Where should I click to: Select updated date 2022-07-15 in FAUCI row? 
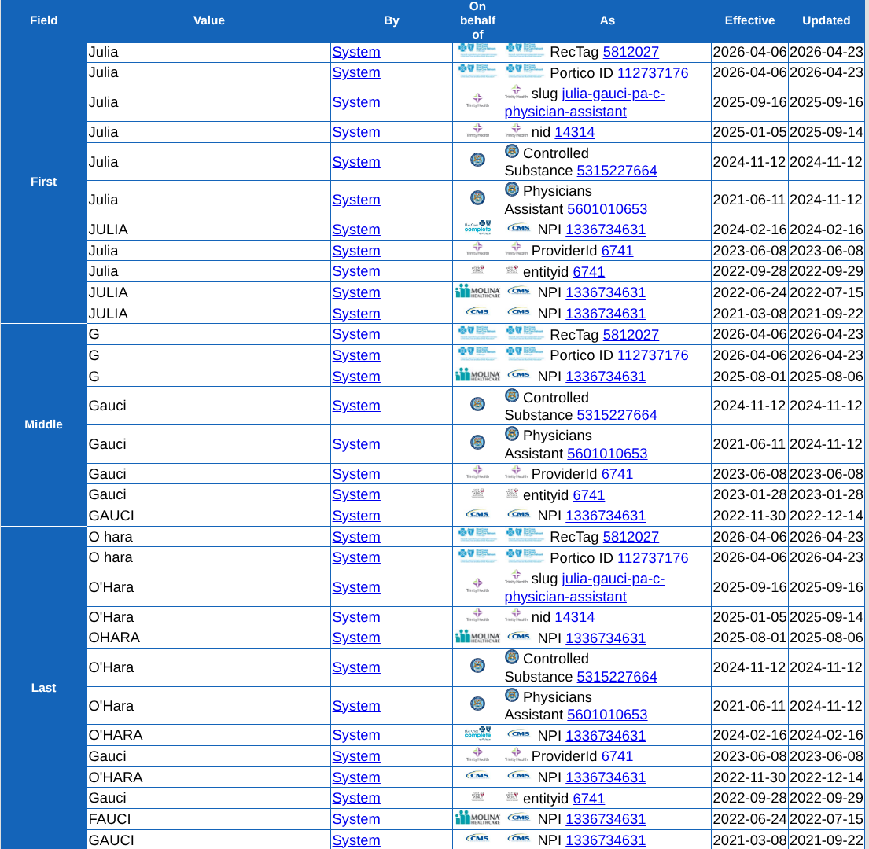coord(827,819)
